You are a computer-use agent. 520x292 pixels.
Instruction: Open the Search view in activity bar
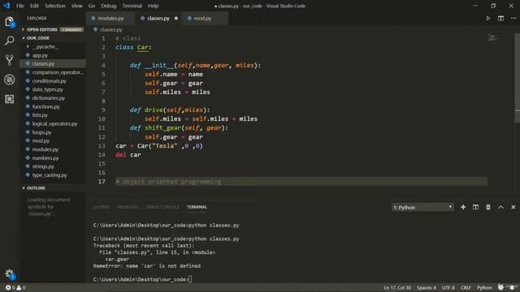tap(9, 41)
